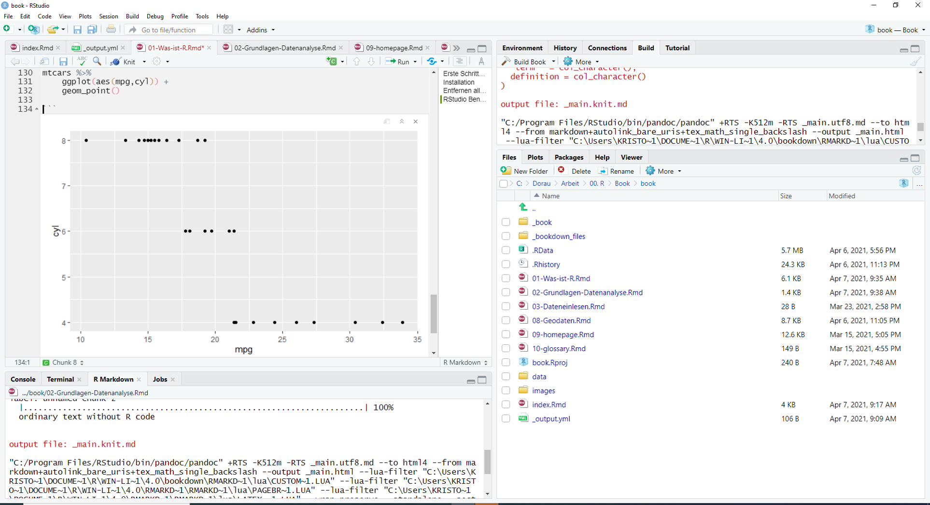Click the Publish icon in editor
Viewport: 930px width, 505px height.
click(x=432, y=61)
